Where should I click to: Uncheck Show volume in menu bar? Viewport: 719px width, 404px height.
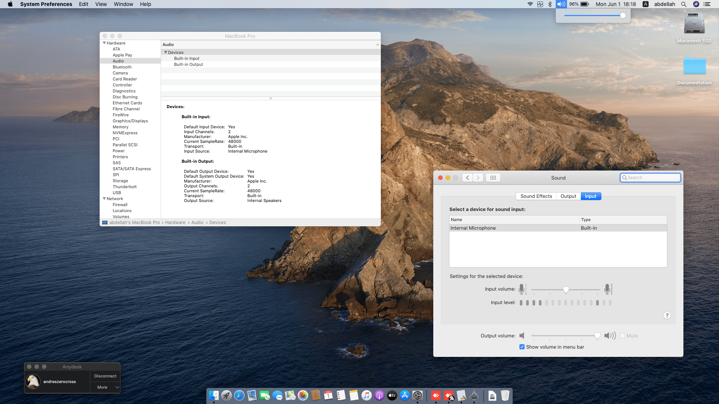522,347
